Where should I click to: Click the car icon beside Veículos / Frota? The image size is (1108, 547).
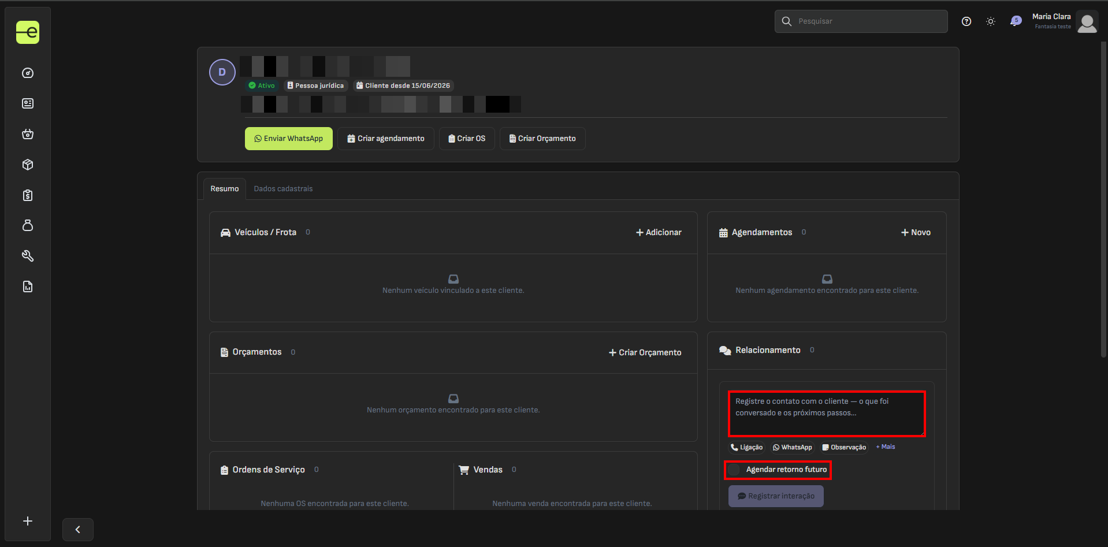[x=225, y=232]
